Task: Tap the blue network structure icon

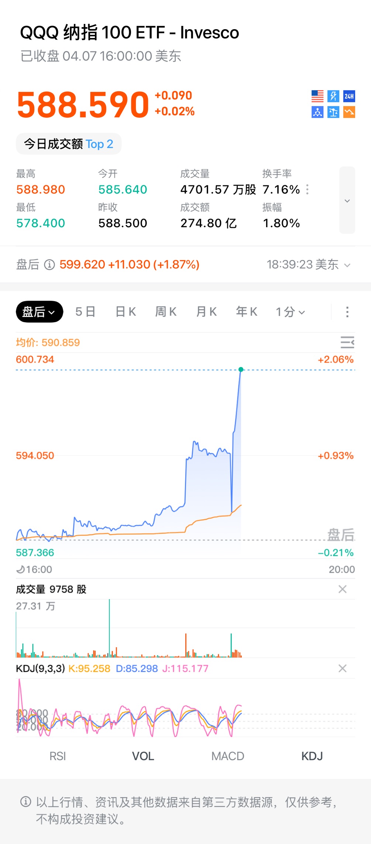Action: (x=317, y=112)
